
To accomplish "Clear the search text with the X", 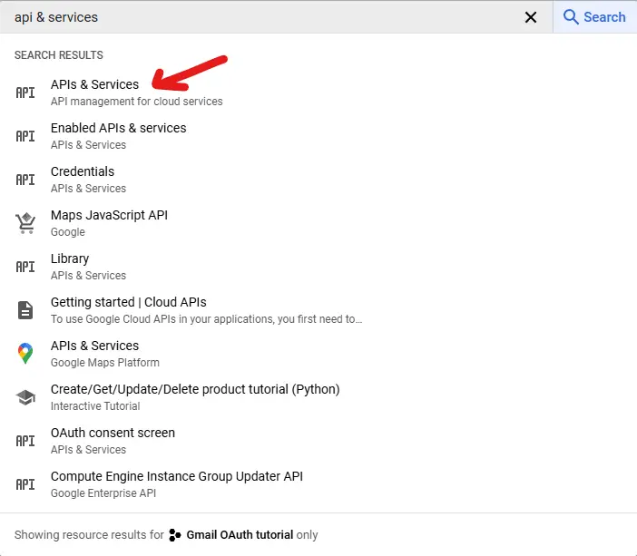I will point(531,17).
